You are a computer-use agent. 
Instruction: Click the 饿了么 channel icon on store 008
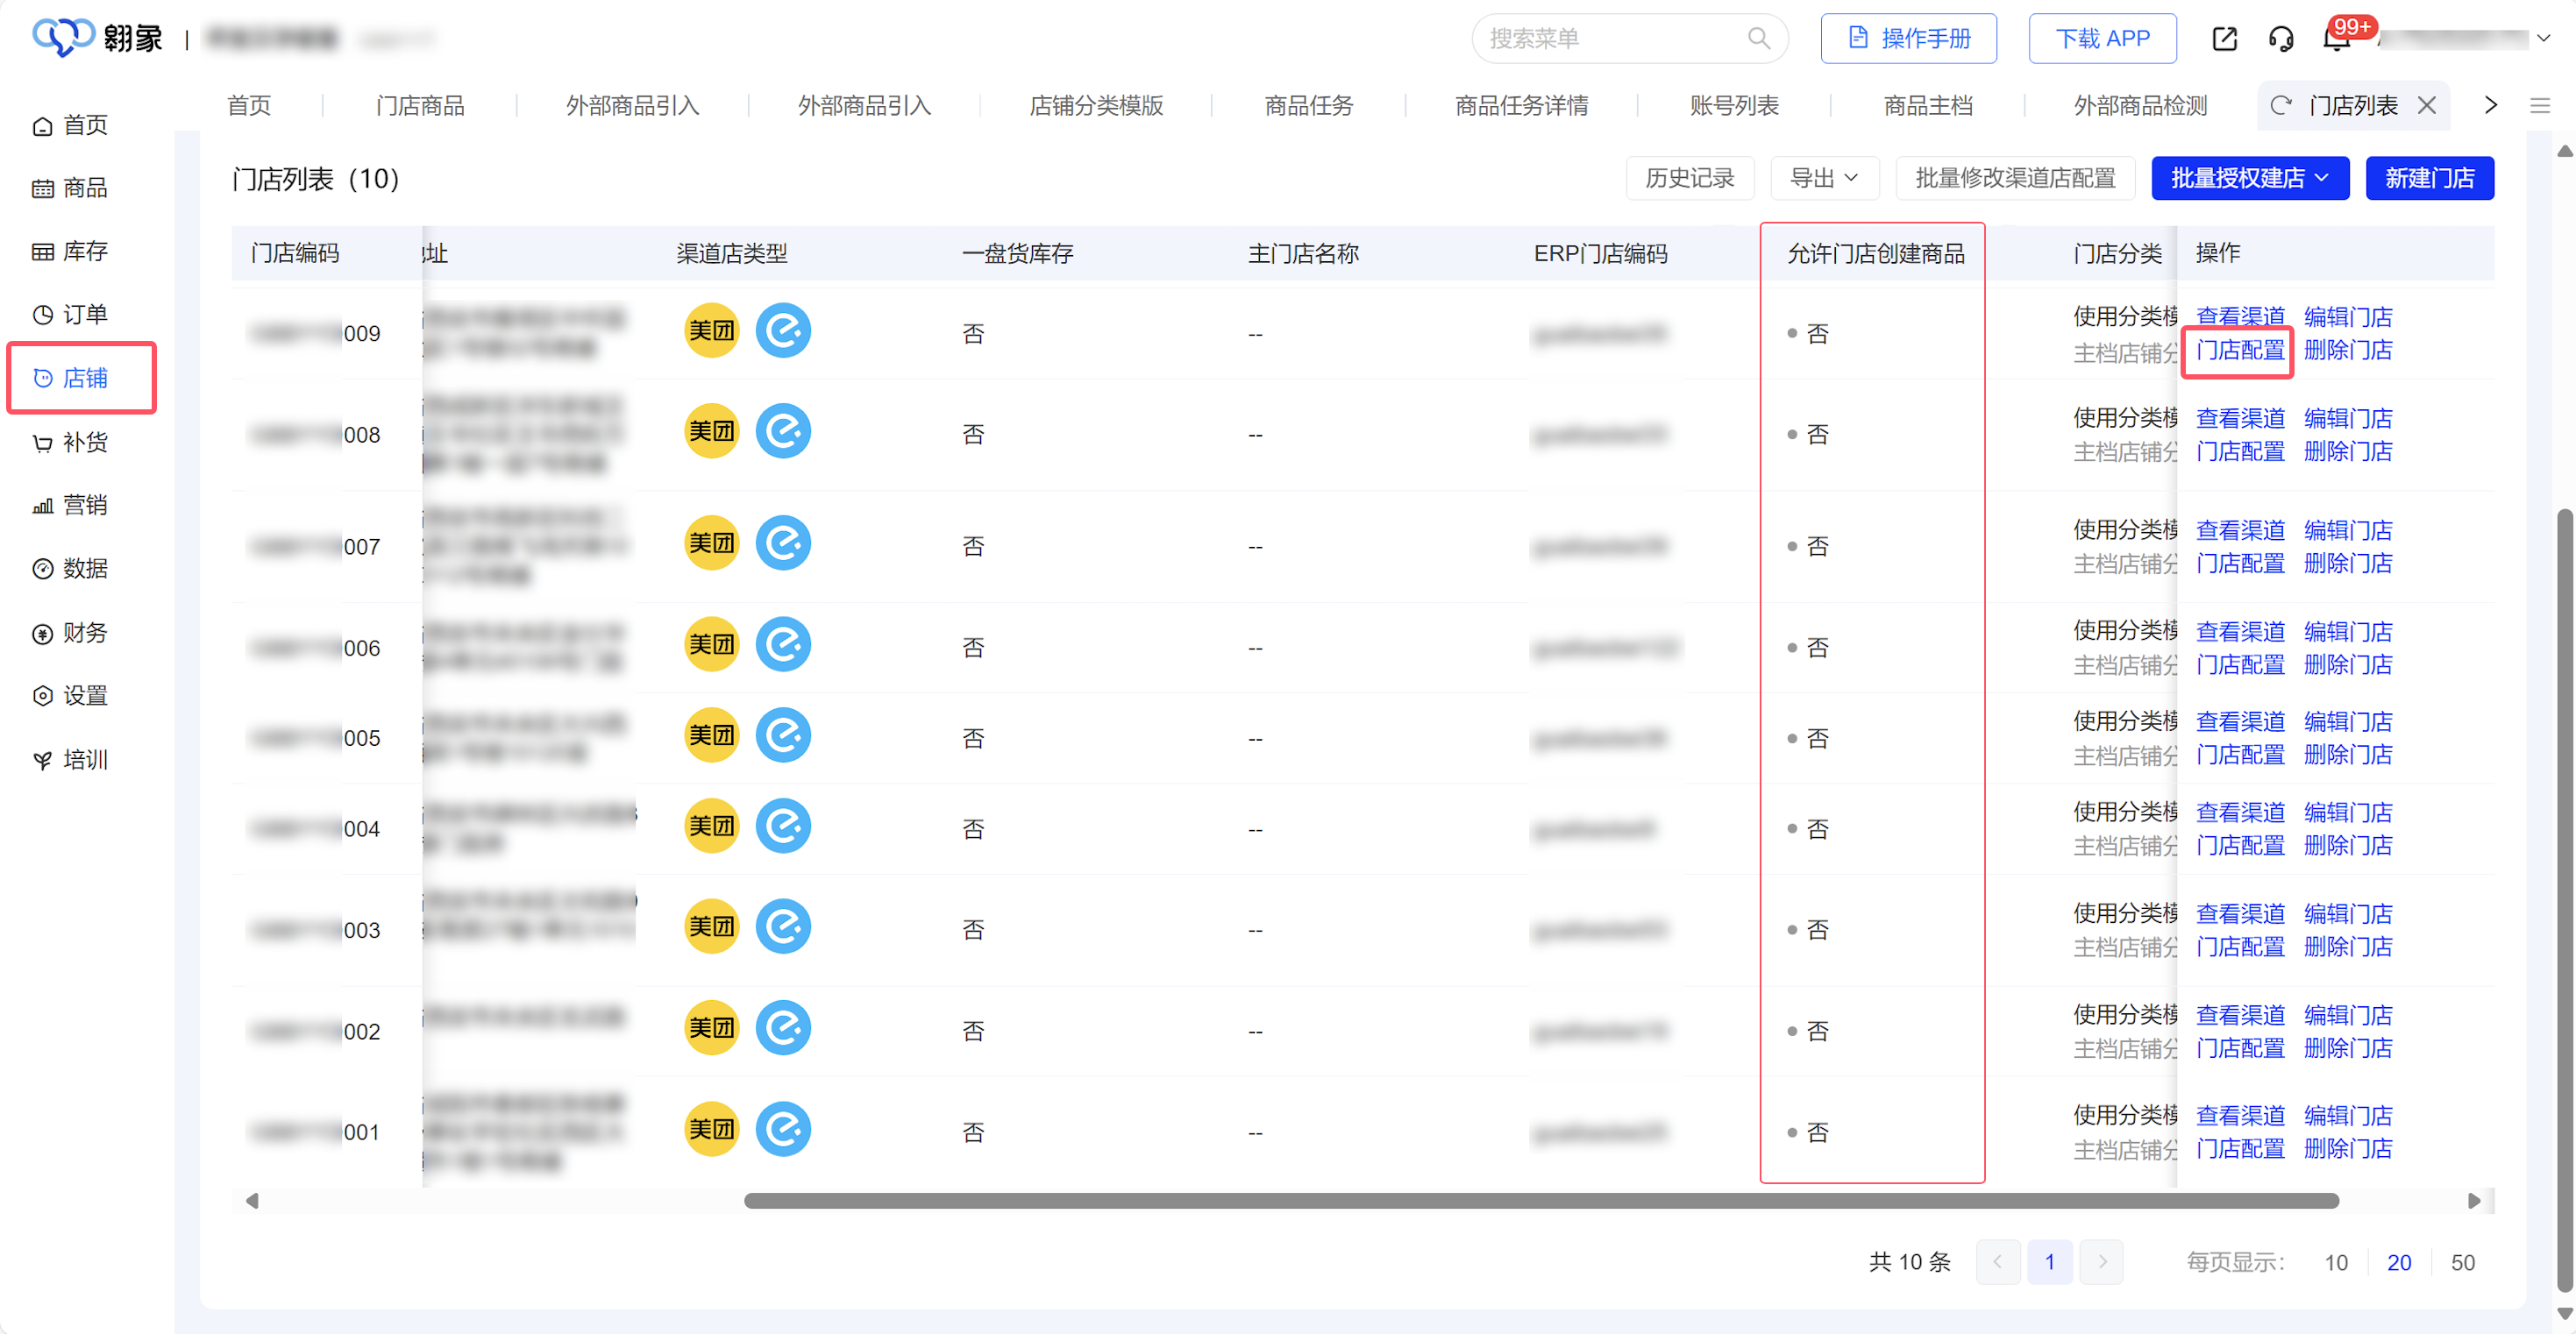(x=784, y=431)
